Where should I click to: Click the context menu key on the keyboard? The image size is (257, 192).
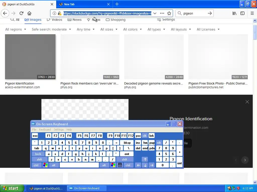[x=120, y=165]
